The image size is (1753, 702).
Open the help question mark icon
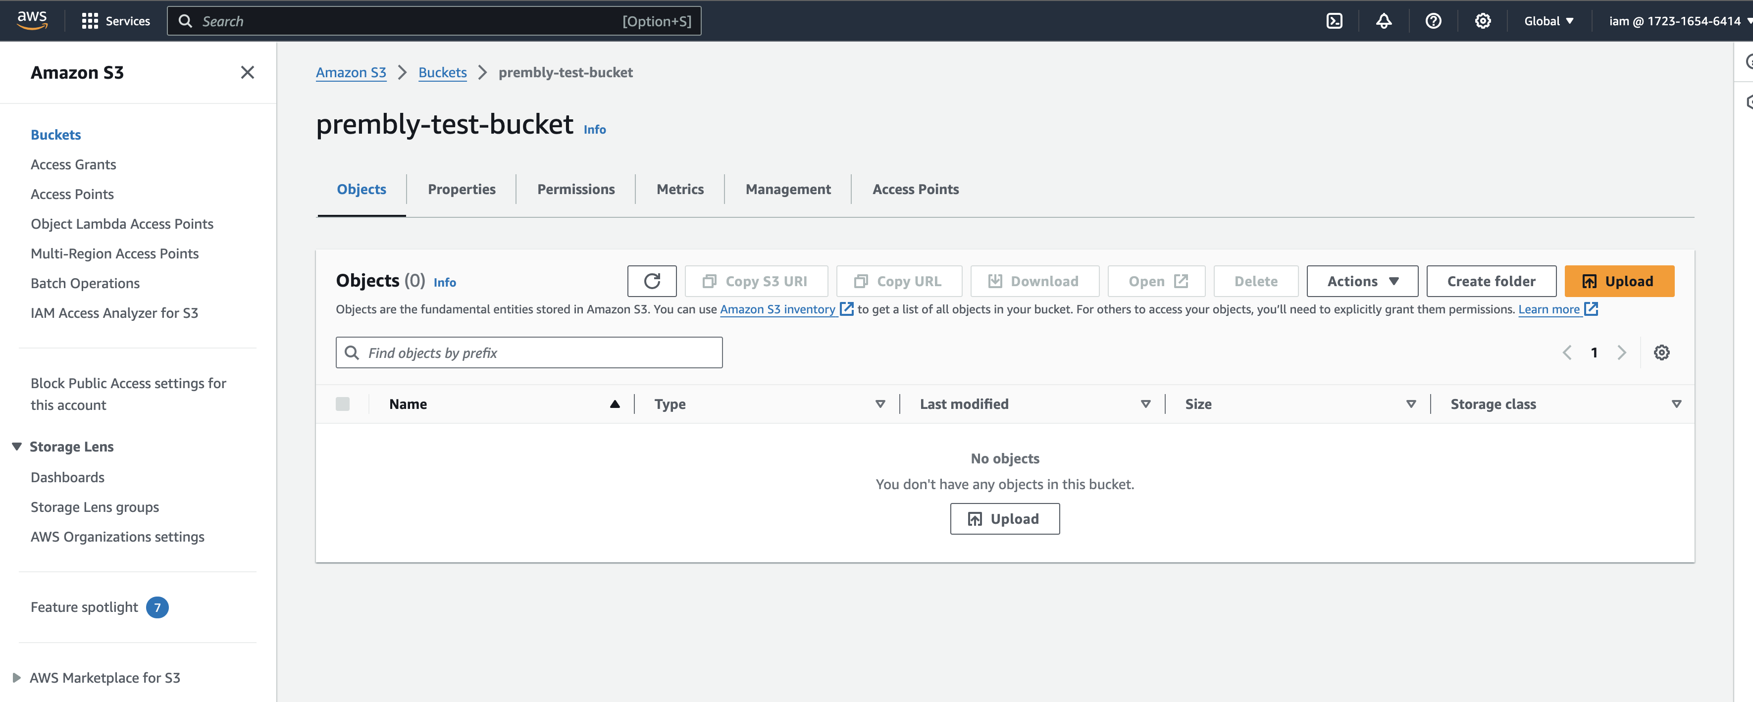point(1433,21)
